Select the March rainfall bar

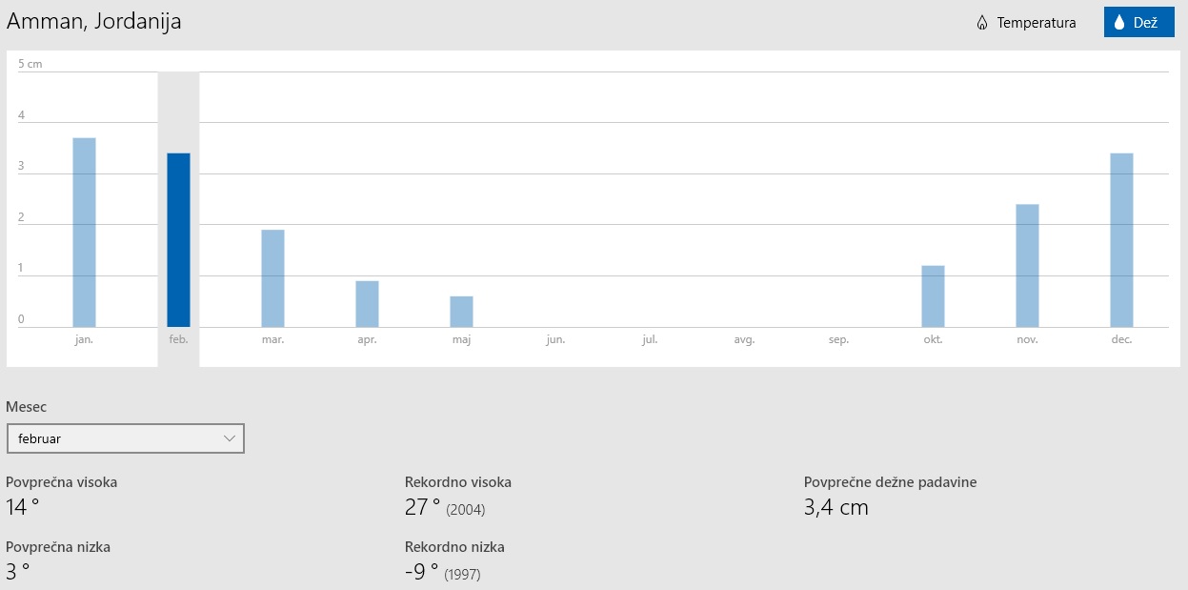coord(272,278)
